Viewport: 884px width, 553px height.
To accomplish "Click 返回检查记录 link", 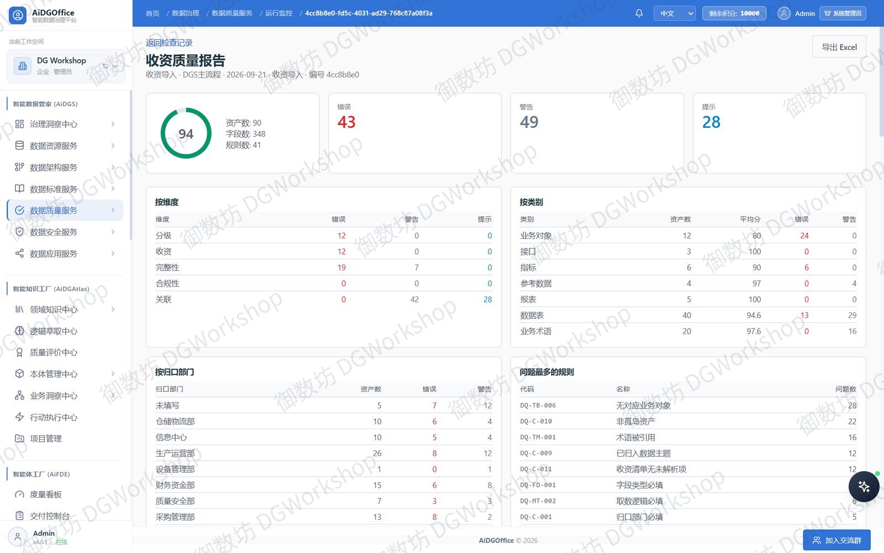I will (169, 43).
